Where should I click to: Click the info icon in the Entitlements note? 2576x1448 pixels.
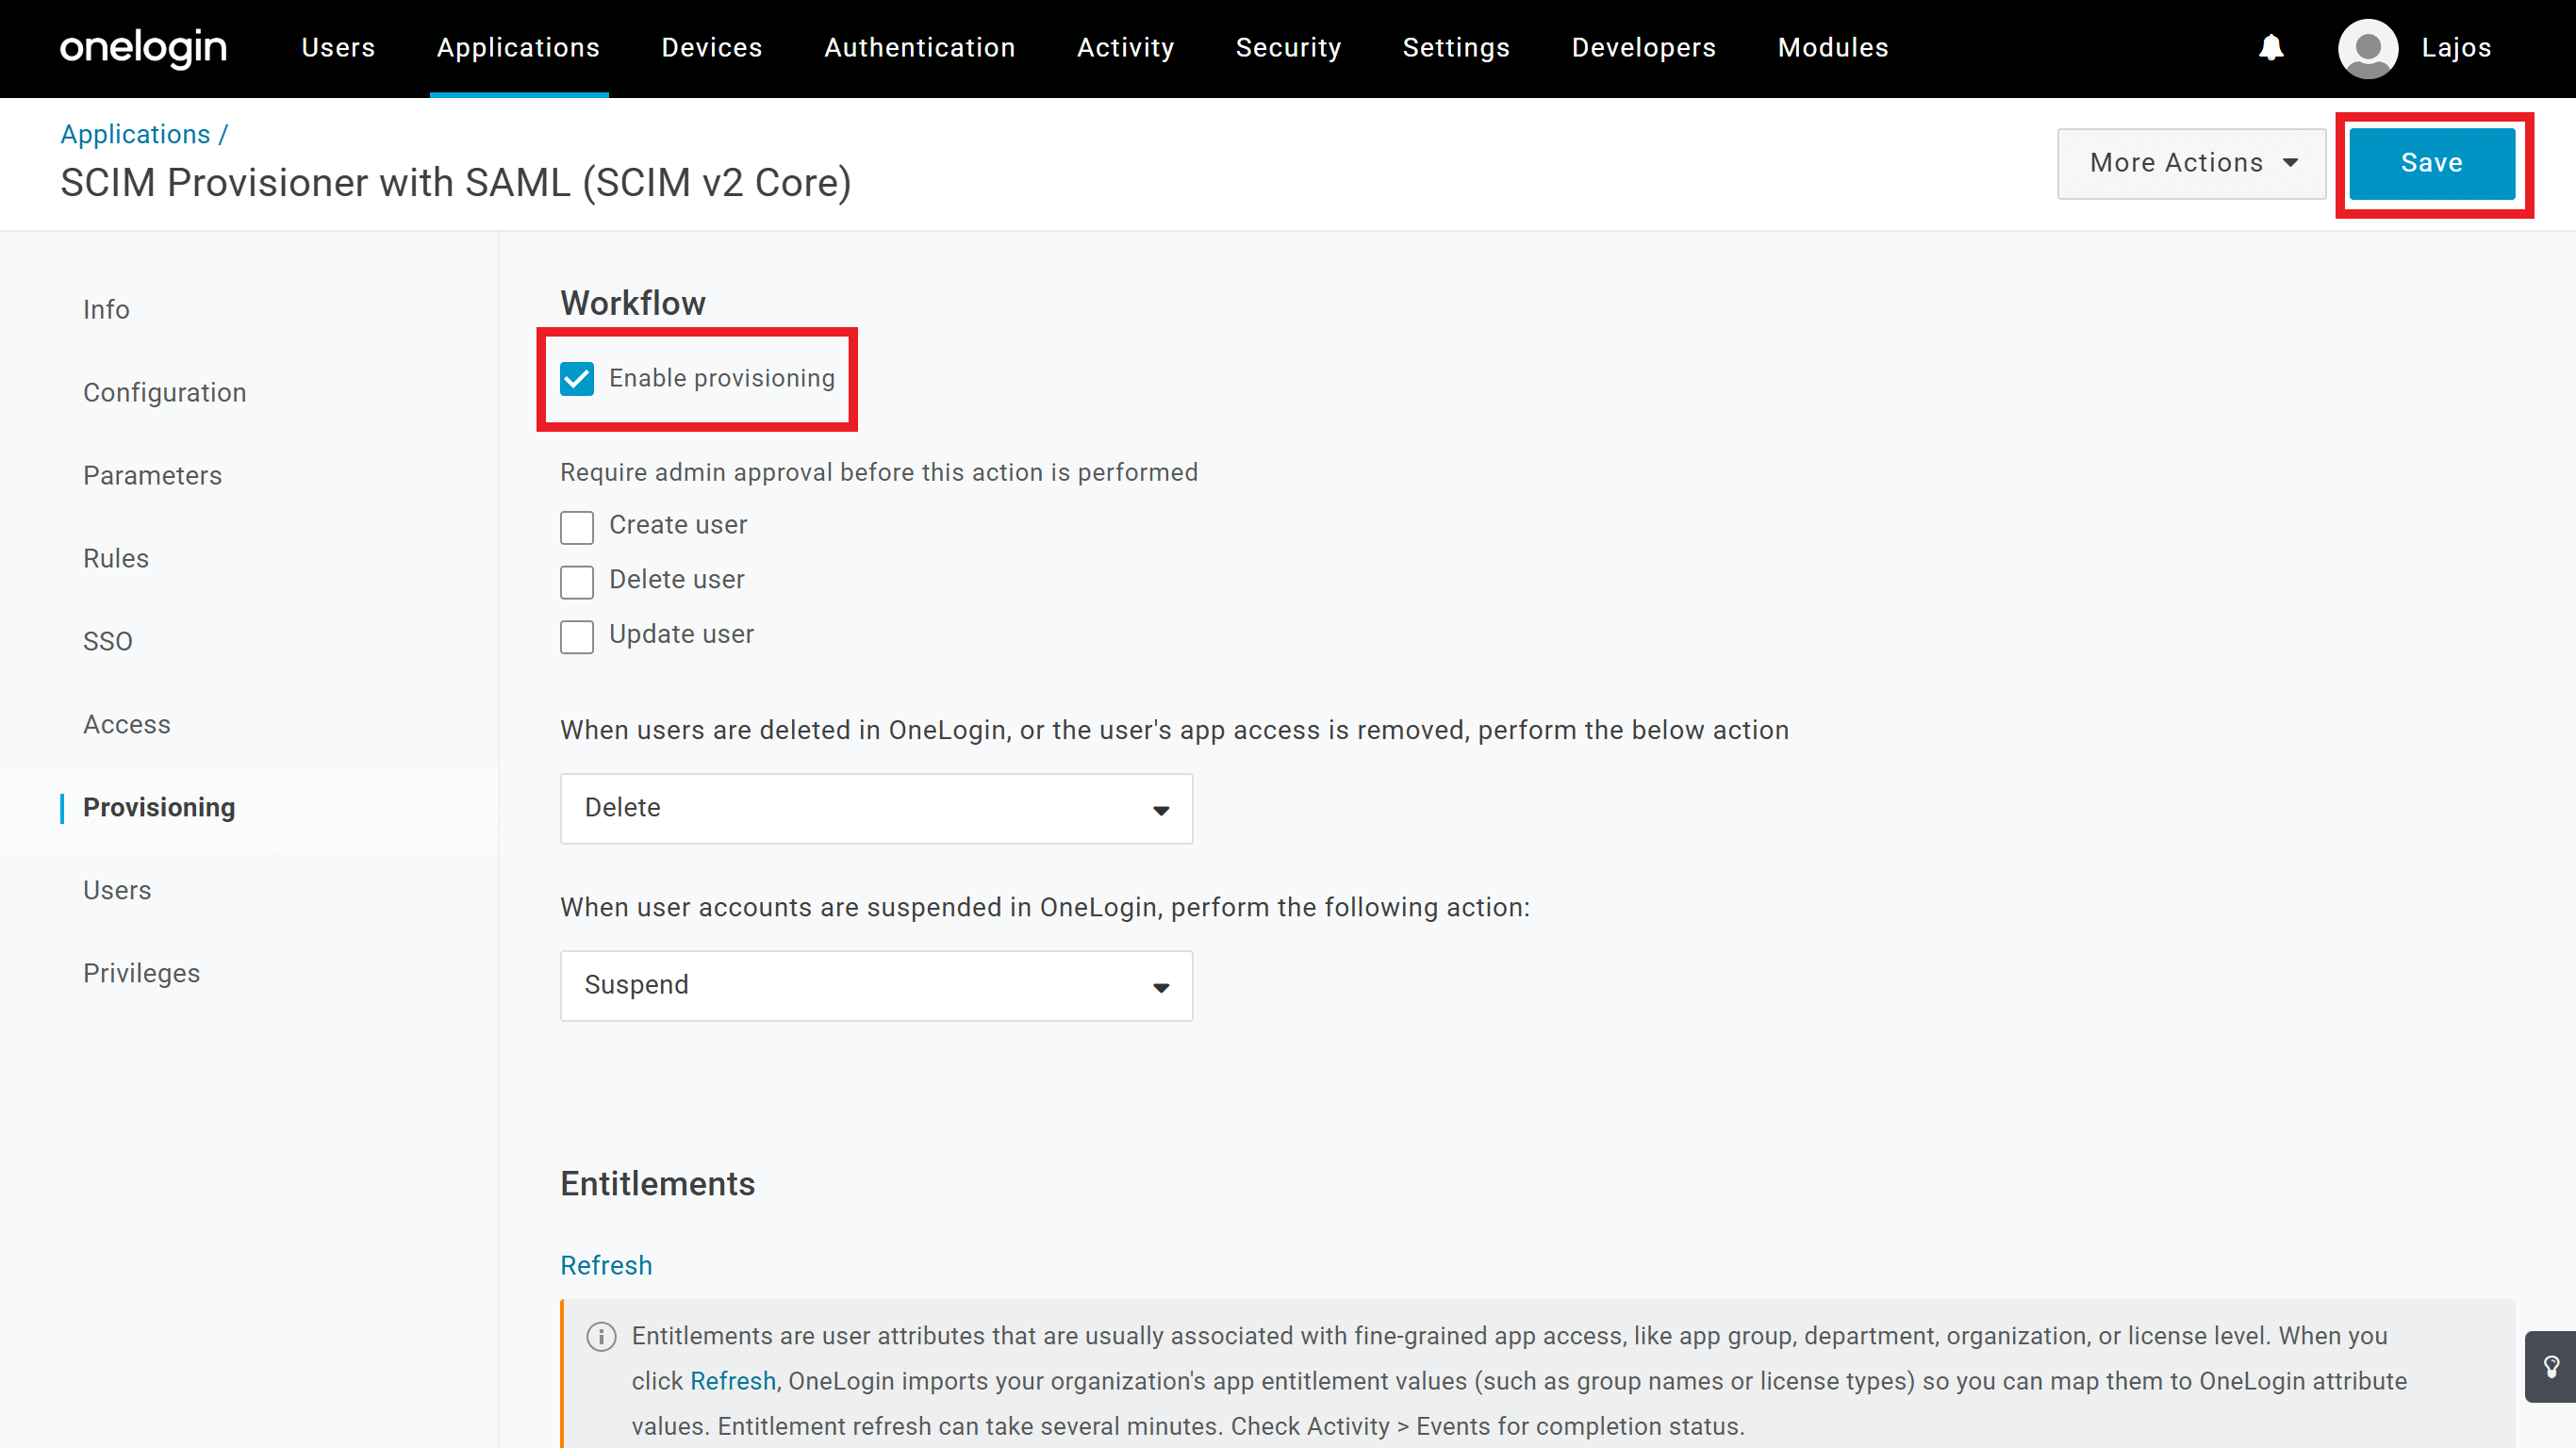pyautogui.click(x=601, y=1337)
